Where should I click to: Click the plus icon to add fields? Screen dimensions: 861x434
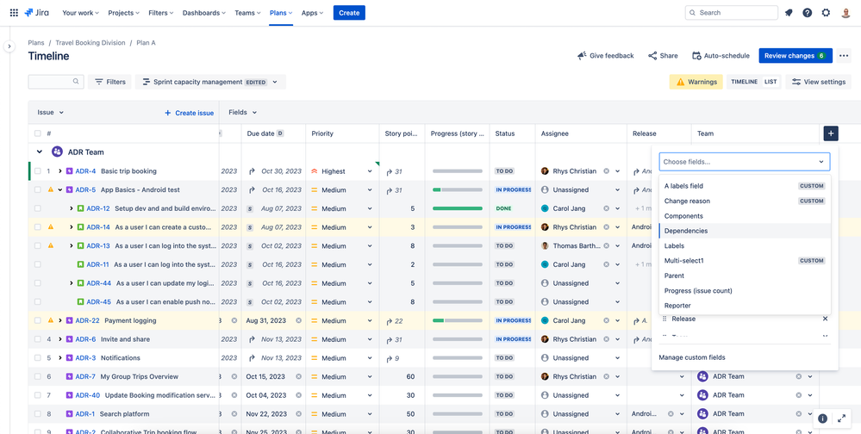point(830,133)
